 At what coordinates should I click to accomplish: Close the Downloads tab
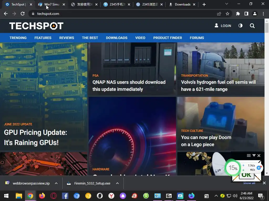(194, 4)
